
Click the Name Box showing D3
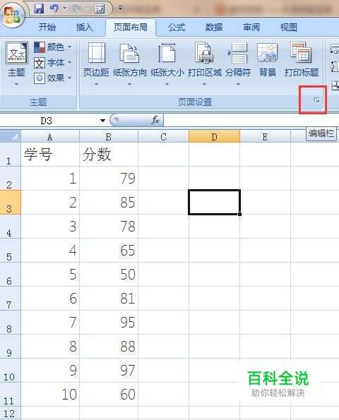coord(47,121)
